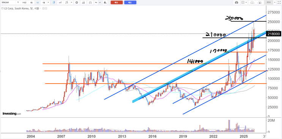Image resolution: width=282 pixels, height=139 pixels.
Task: Switch to the line chart type icon
Action: tap(60, 3)
